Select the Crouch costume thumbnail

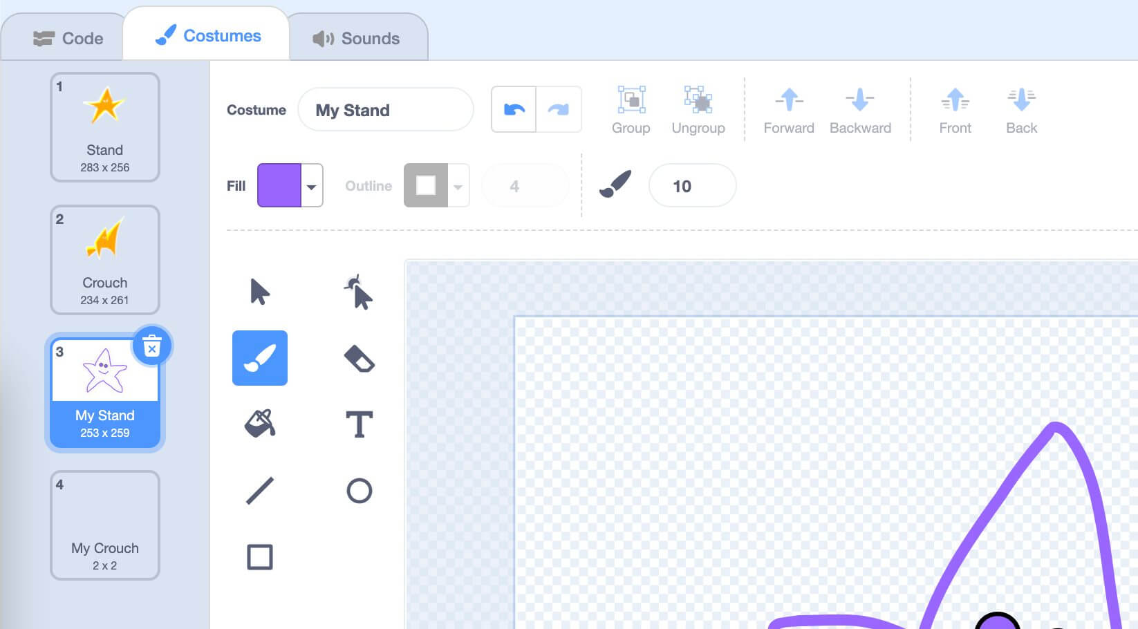click(x=105, y=260)
